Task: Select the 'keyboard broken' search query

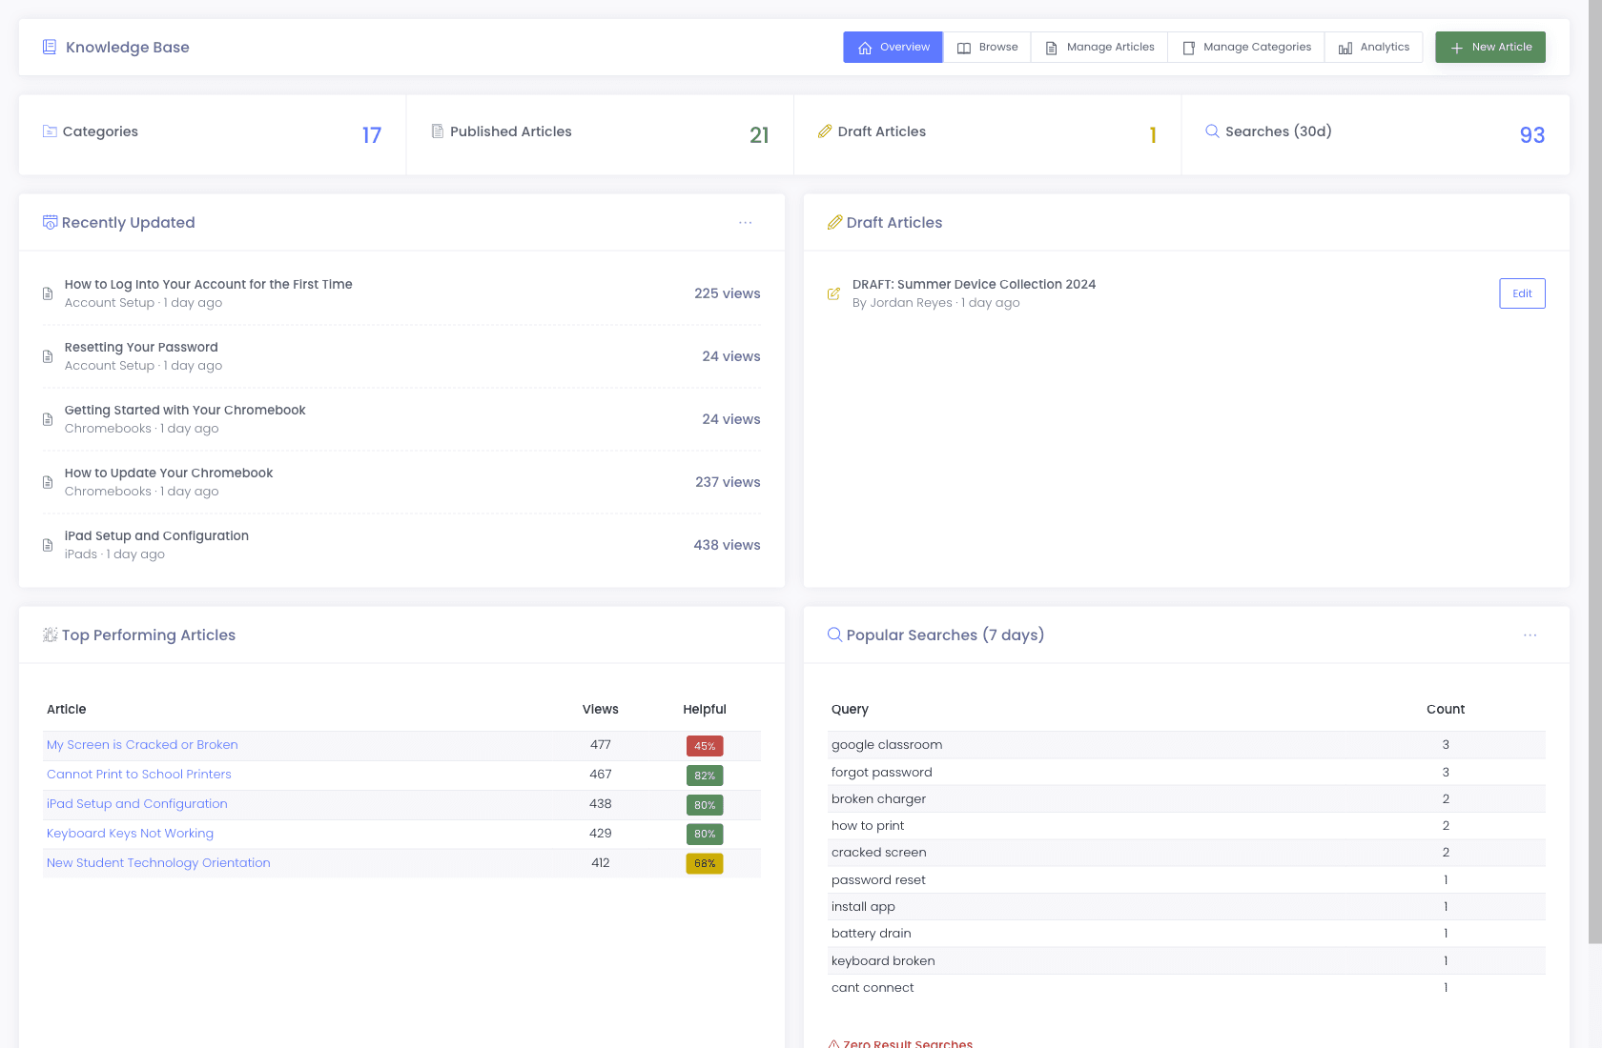Action: [883, 960]
